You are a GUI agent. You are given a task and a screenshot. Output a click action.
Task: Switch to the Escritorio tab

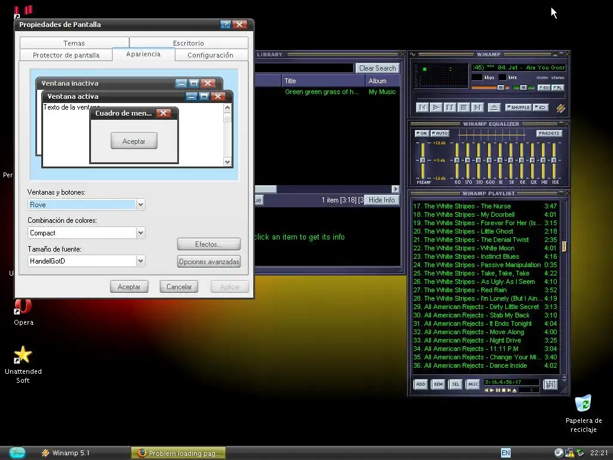tap(189, 43)
